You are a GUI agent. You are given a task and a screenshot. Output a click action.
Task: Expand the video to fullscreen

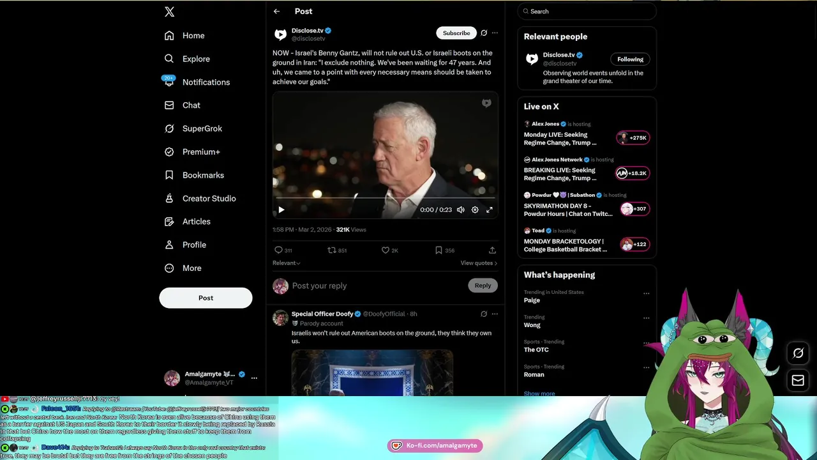point(490,210)
